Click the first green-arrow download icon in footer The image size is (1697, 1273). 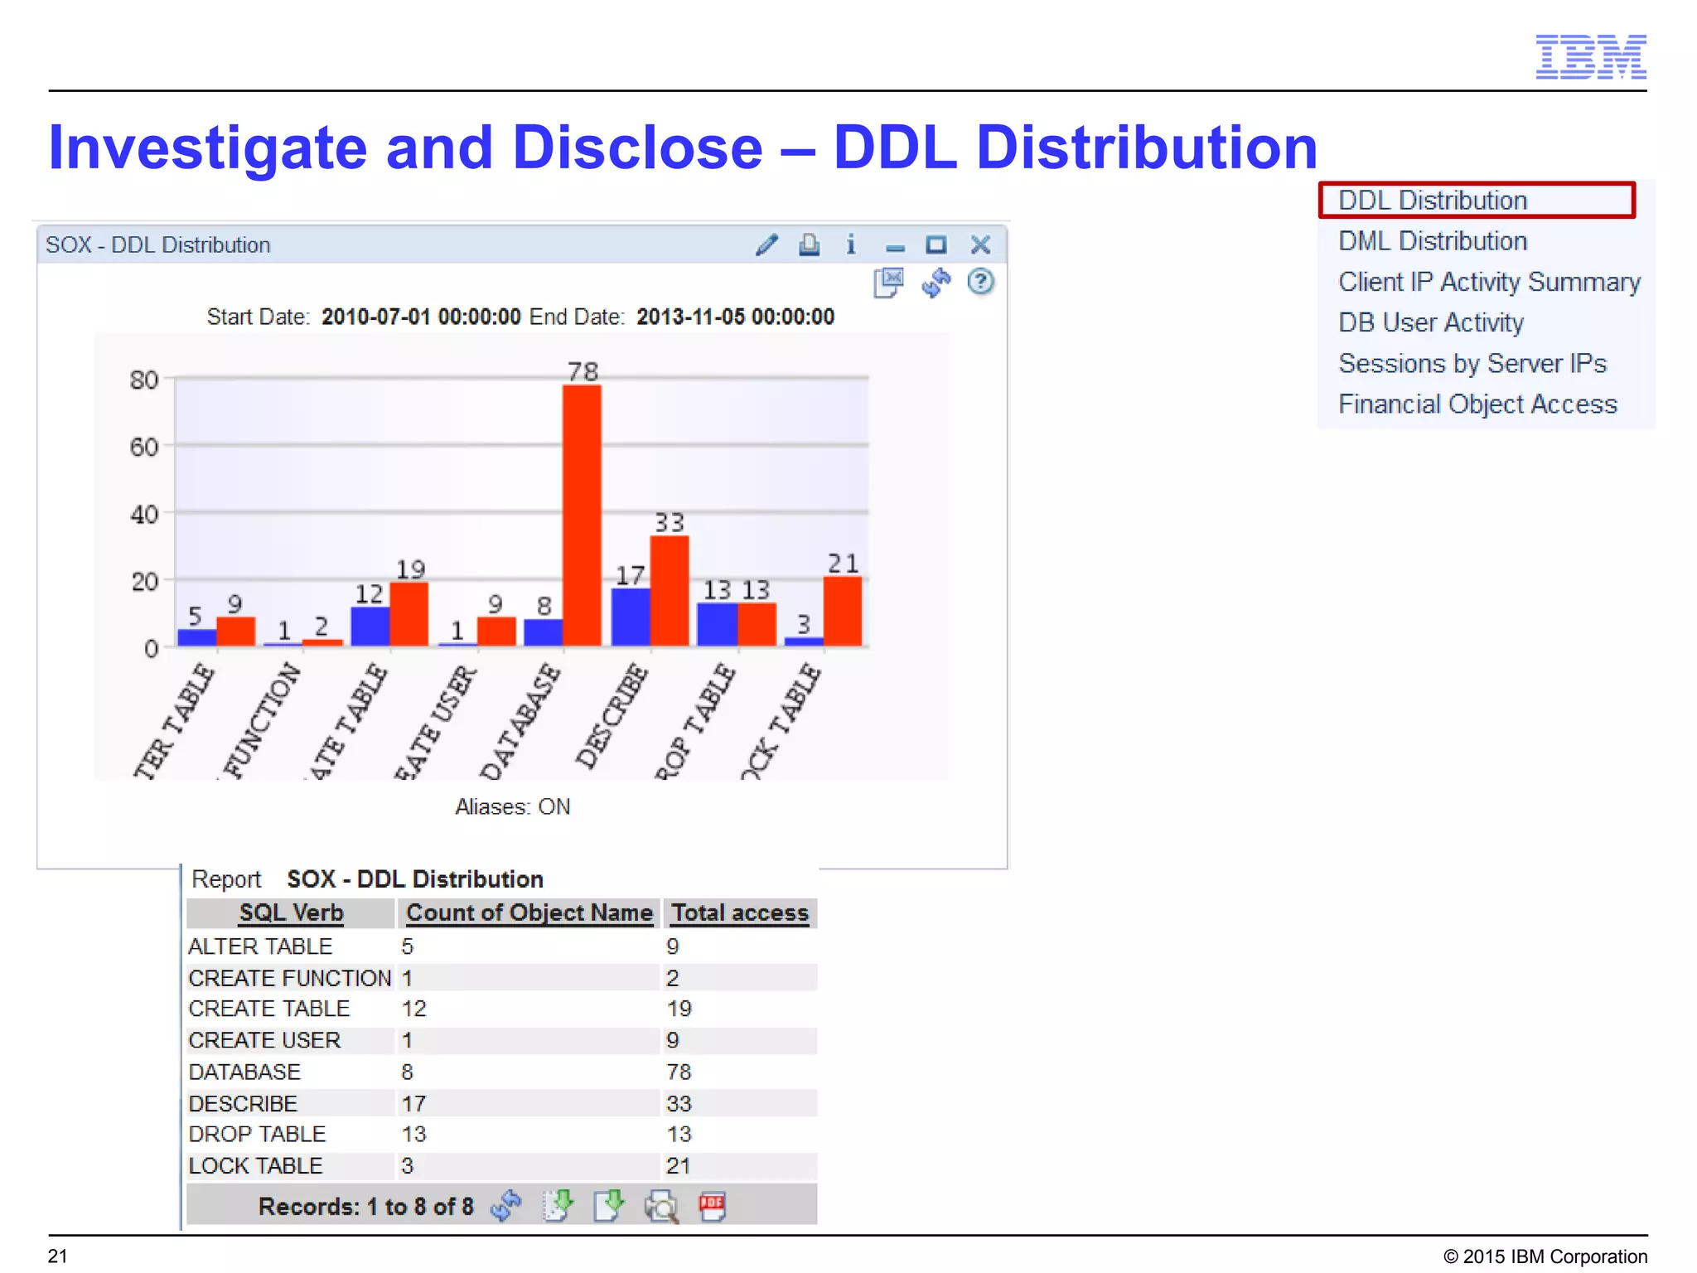pos(558,1206)
